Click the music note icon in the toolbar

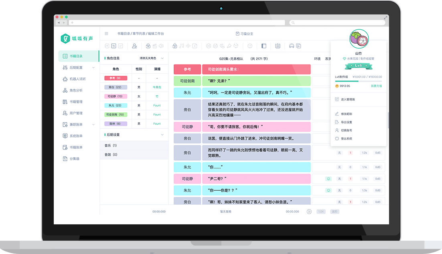(x=181, y=46)
